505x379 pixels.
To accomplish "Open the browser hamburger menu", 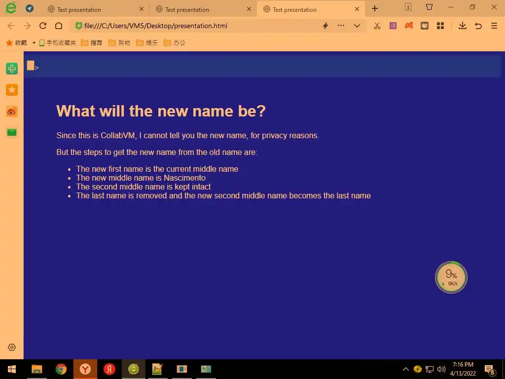I will pyautogui.click(x=494, y=26).
